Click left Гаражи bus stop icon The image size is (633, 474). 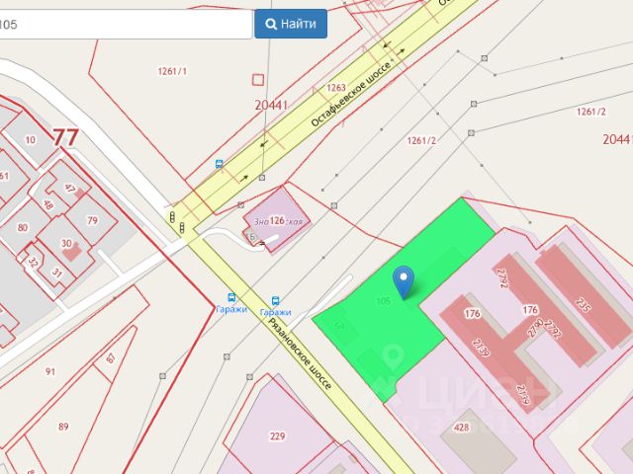coord(231,297)
